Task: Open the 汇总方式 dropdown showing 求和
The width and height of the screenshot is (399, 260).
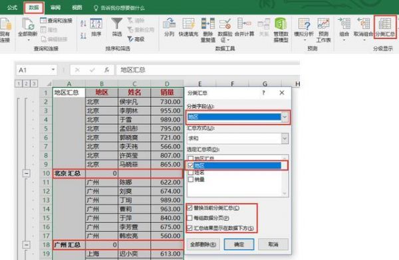Action: point(285,139)
